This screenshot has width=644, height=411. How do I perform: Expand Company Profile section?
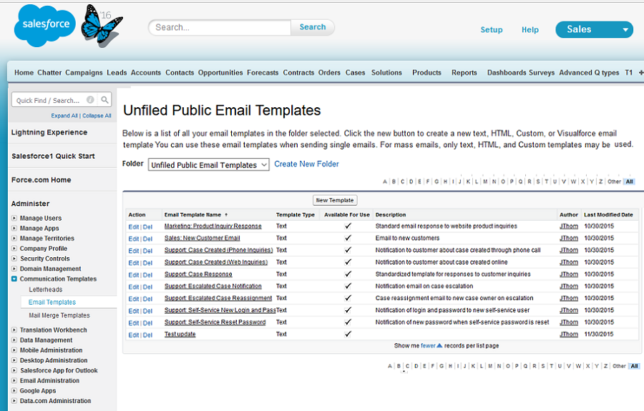click(14, 249)
